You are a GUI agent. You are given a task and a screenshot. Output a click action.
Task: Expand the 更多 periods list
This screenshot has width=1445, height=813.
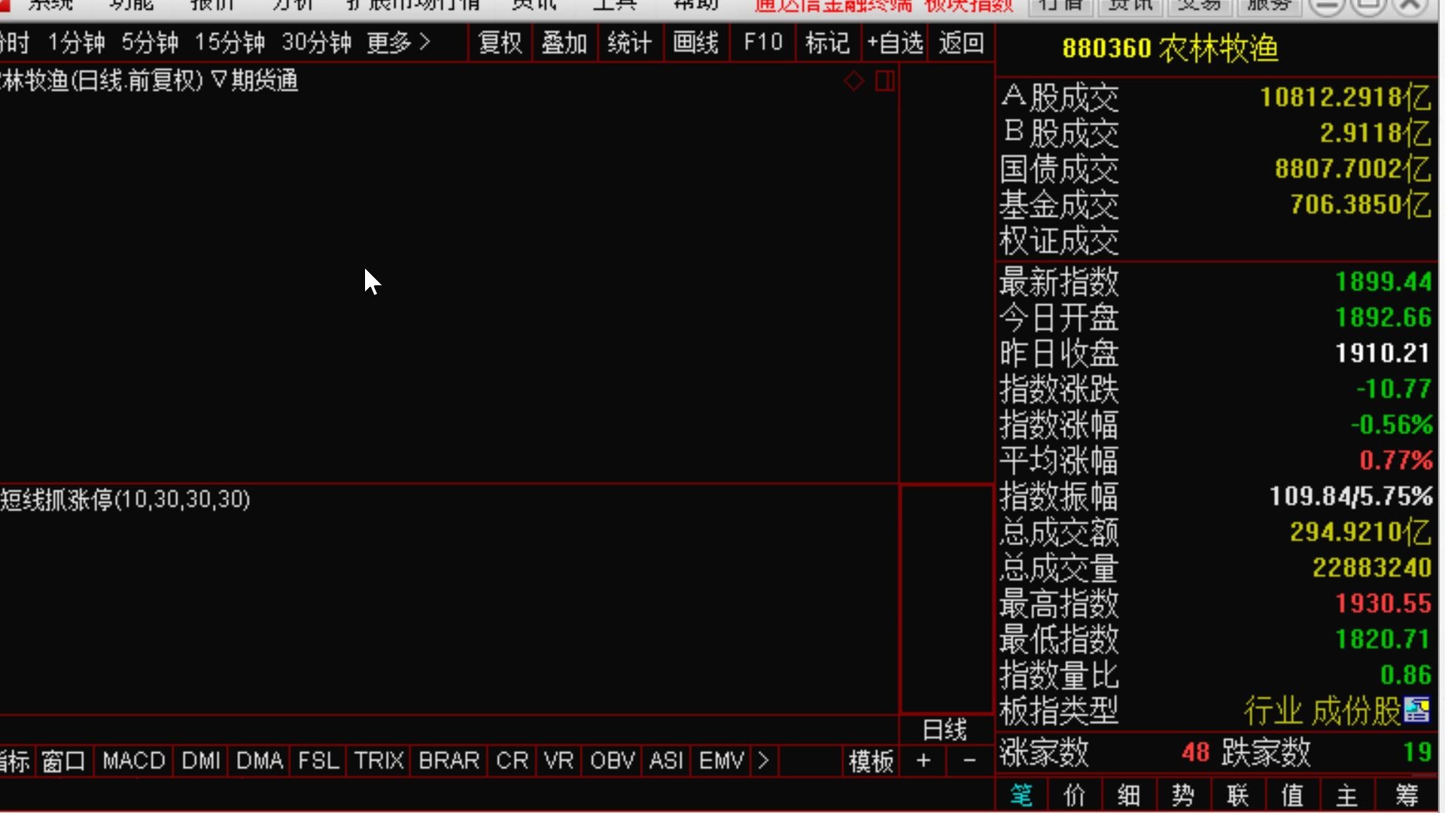[398, 43]
